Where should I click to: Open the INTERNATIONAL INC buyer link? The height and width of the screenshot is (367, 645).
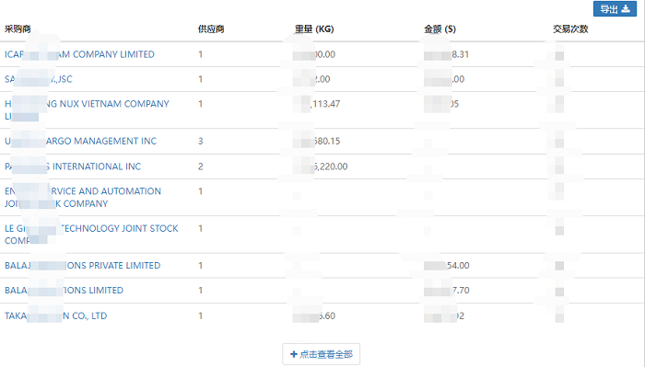(73, 166)
